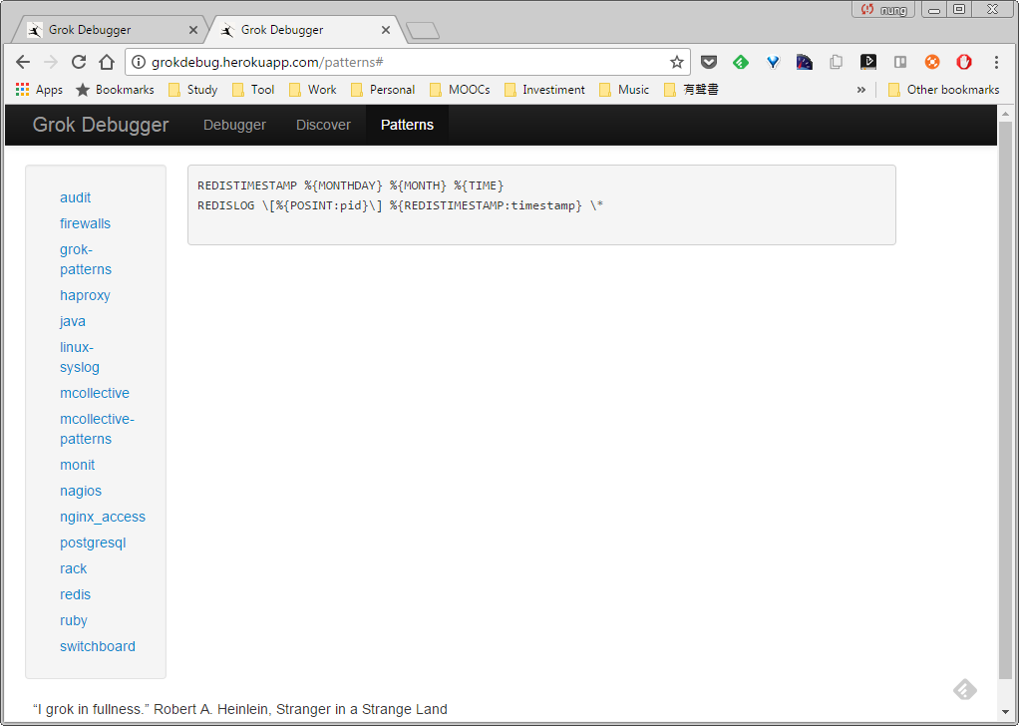Go back using the browser back arrow
This screenshot has width=1019, height=726.
(x=23, y=63)
